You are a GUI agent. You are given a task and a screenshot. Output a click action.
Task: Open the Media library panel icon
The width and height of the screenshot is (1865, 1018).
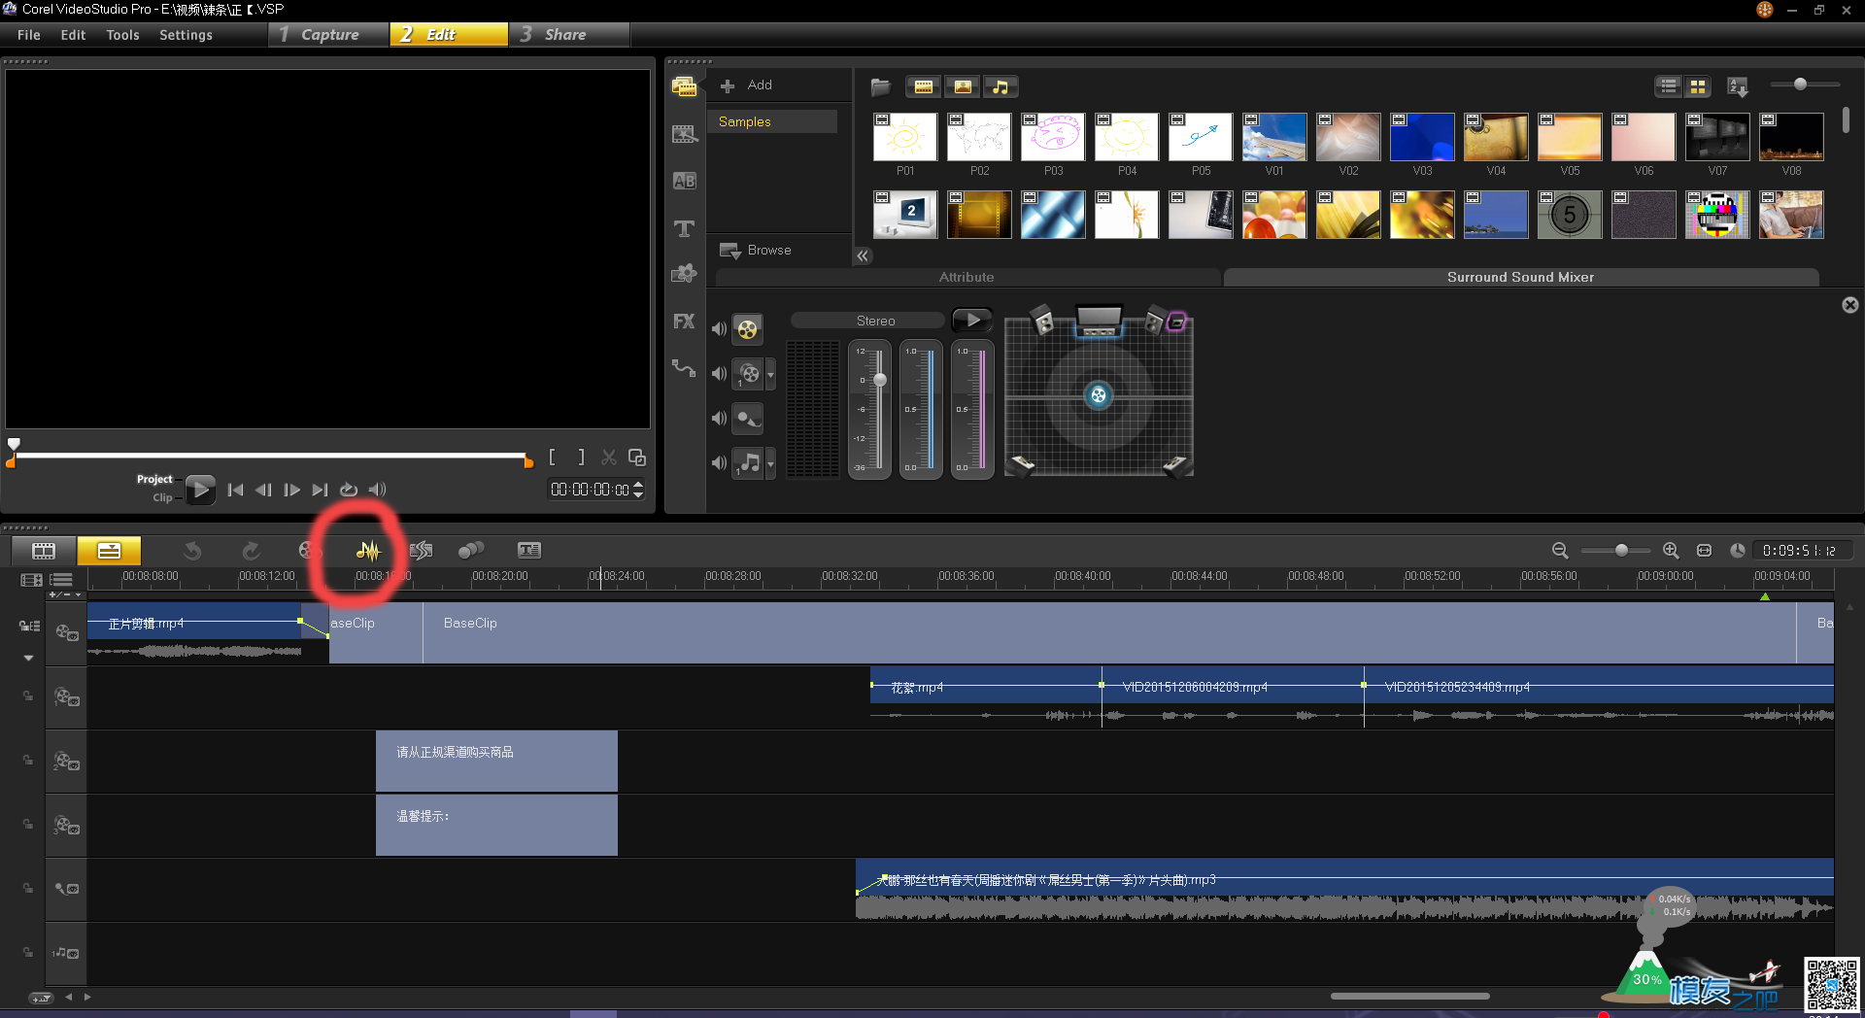[x=684, y=87]
